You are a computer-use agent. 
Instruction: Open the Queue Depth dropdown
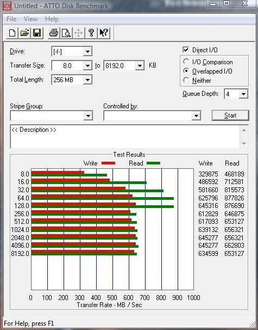tap(243, 94)
